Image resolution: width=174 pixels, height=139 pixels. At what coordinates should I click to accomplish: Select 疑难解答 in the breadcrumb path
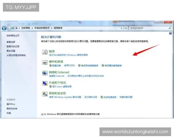click(x=58, y=28)
